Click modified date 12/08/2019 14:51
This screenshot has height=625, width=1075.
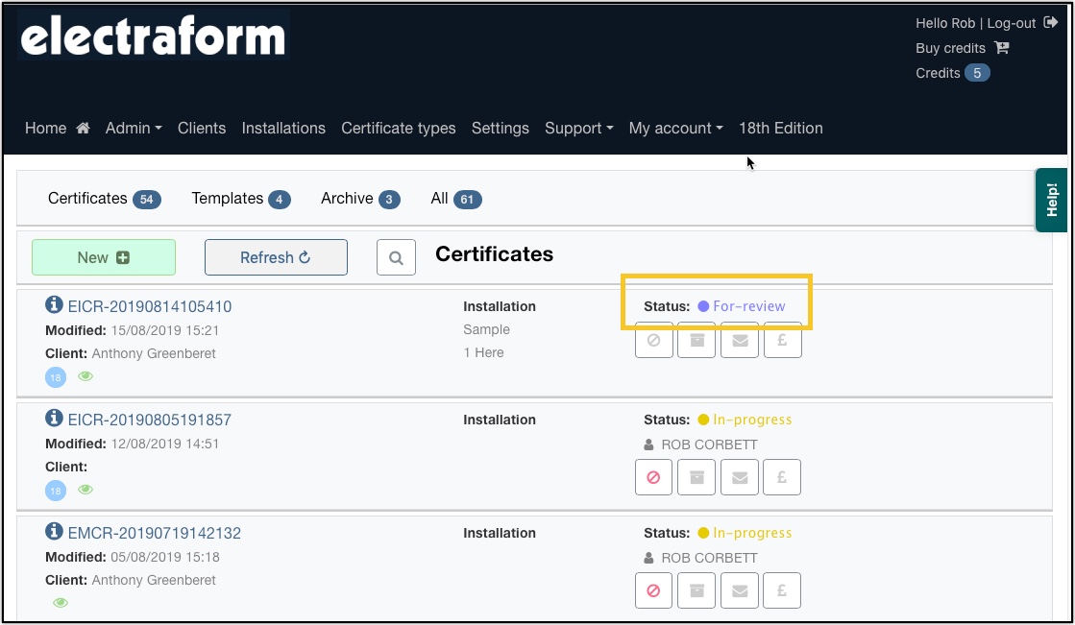(x=164, y=444)
